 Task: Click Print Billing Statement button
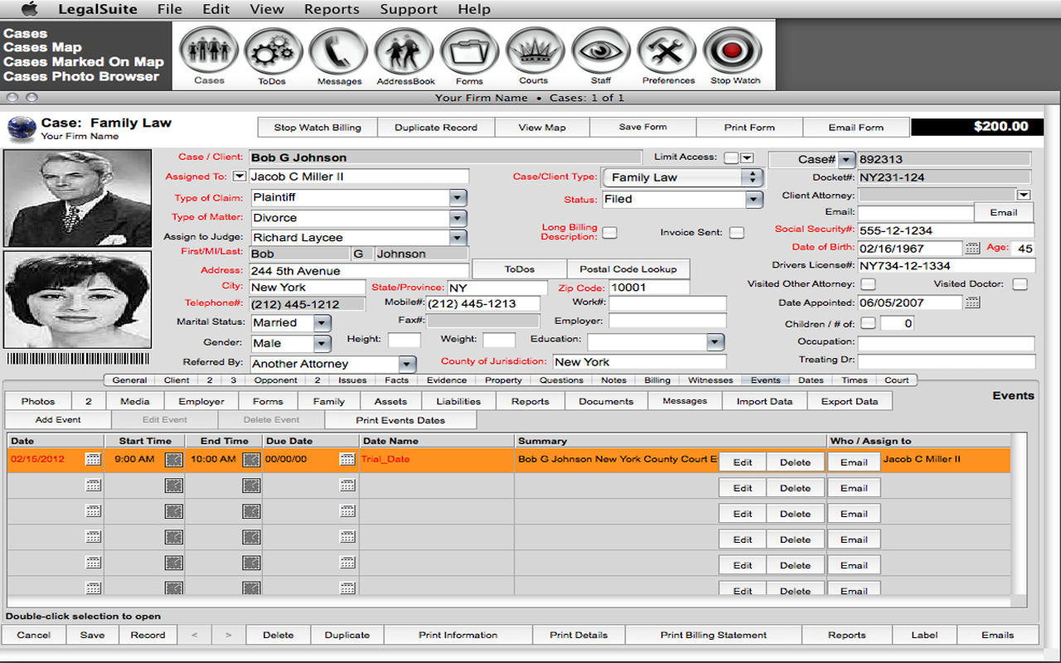click(714, 635)
